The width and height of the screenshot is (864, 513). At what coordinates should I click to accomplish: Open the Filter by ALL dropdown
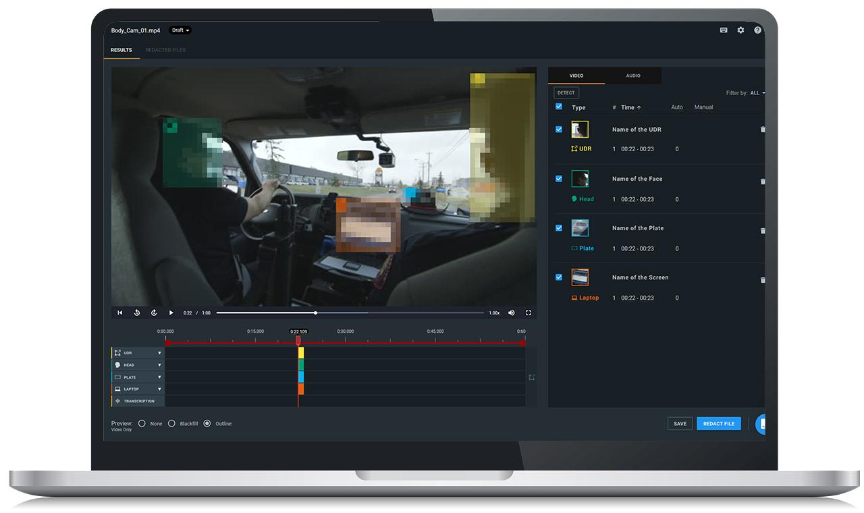[757, 92]
